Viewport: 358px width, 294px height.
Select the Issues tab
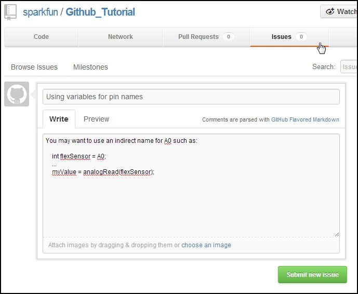point(281,37)
